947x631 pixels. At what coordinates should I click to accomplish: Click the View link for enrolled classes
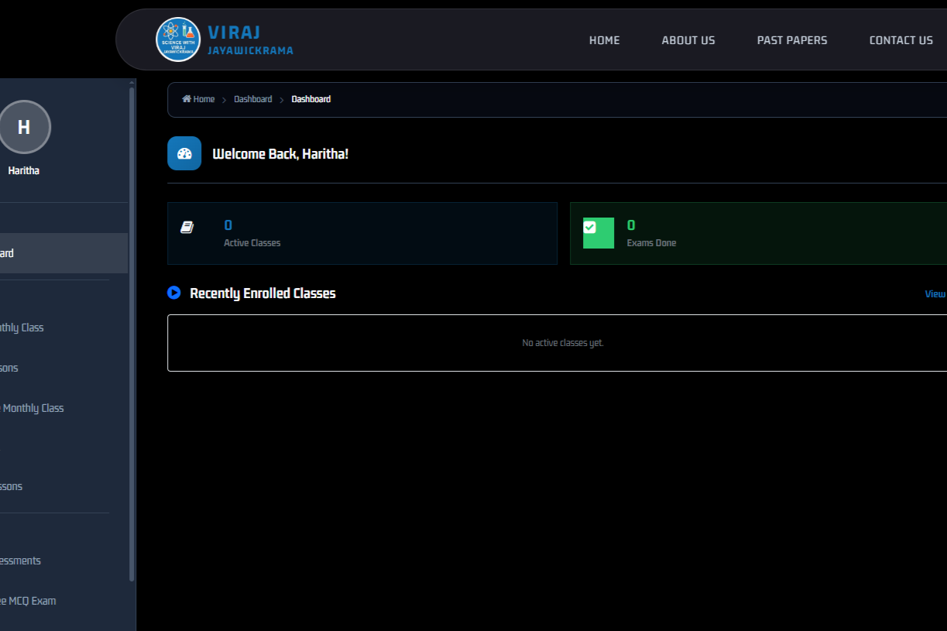click(x=935, y=294)
